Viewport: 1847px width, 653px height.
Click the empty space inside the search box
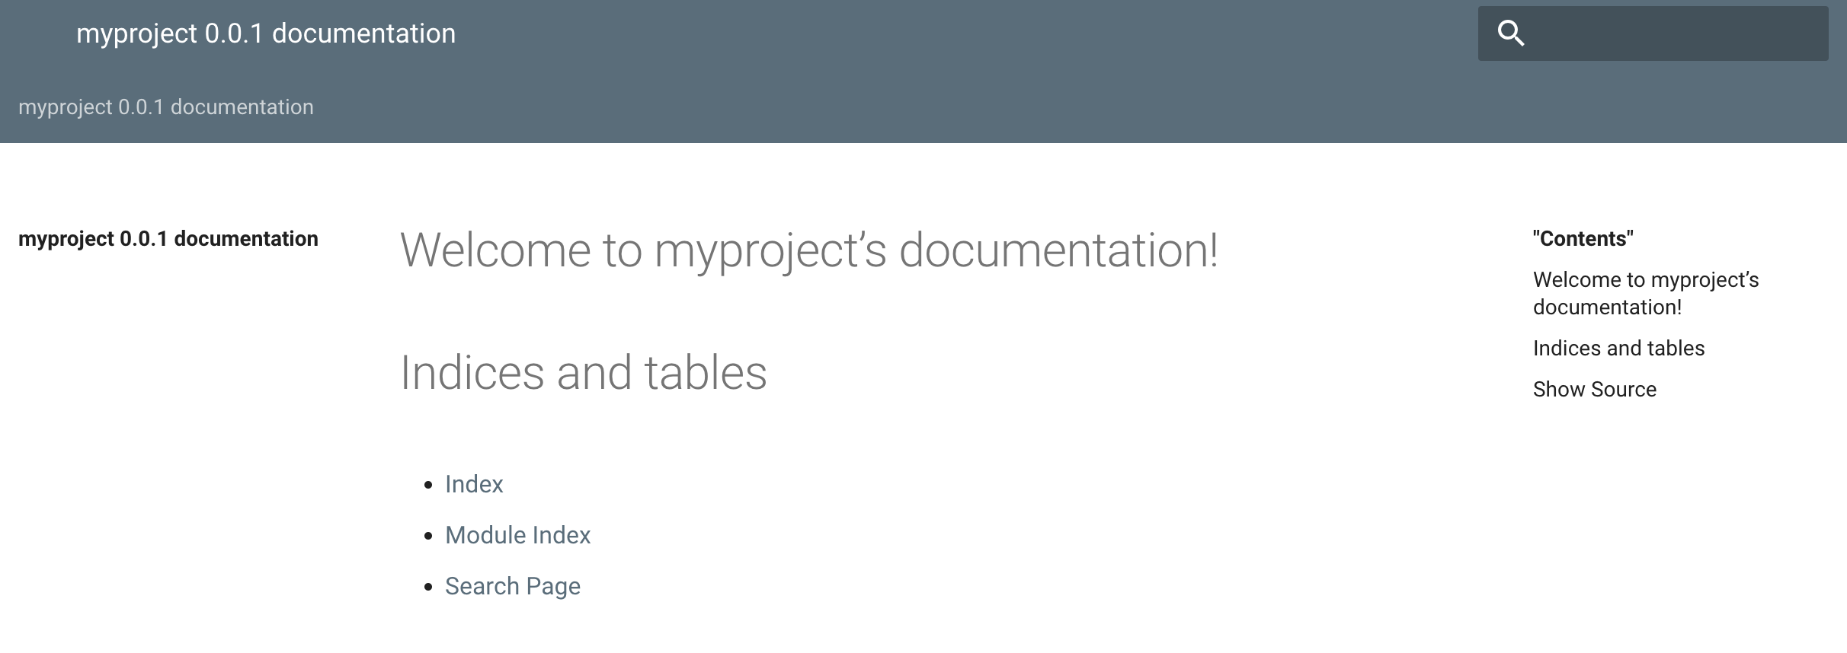point(1714,33)
